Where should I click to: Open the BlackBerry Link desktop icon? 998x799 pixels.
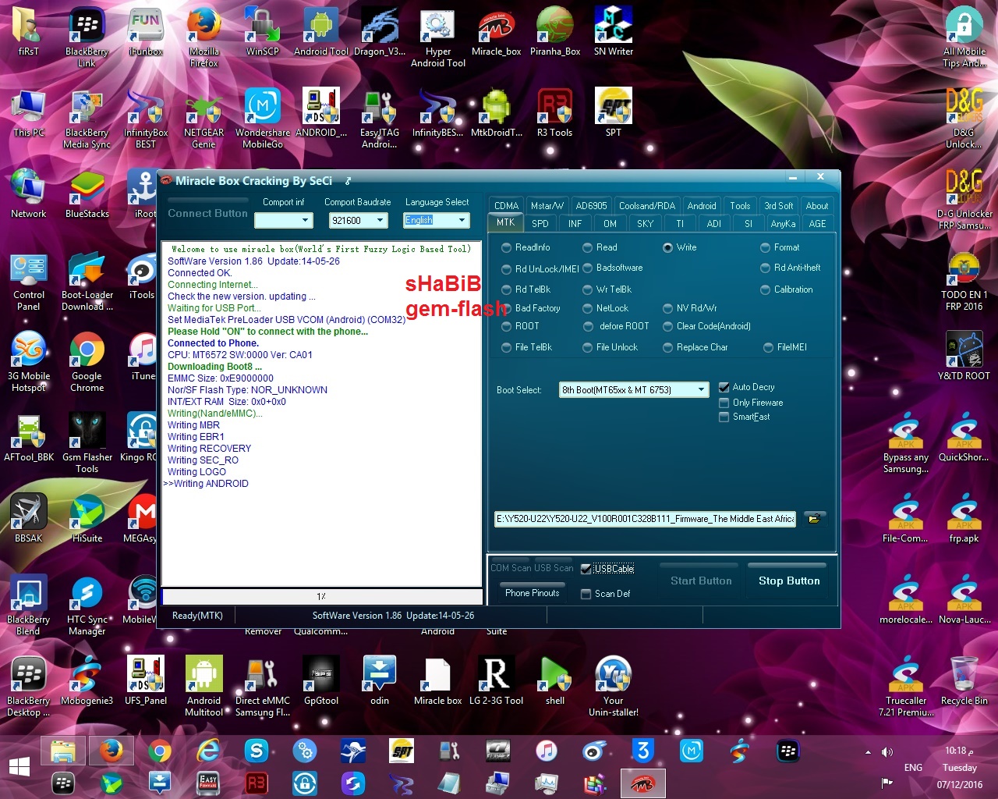click(x=87, y=37)
